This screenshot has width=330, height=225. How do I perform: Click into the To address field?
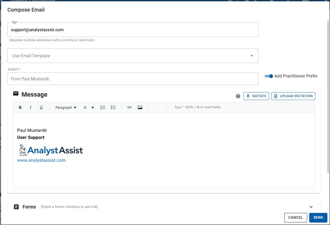click(133, 30)
